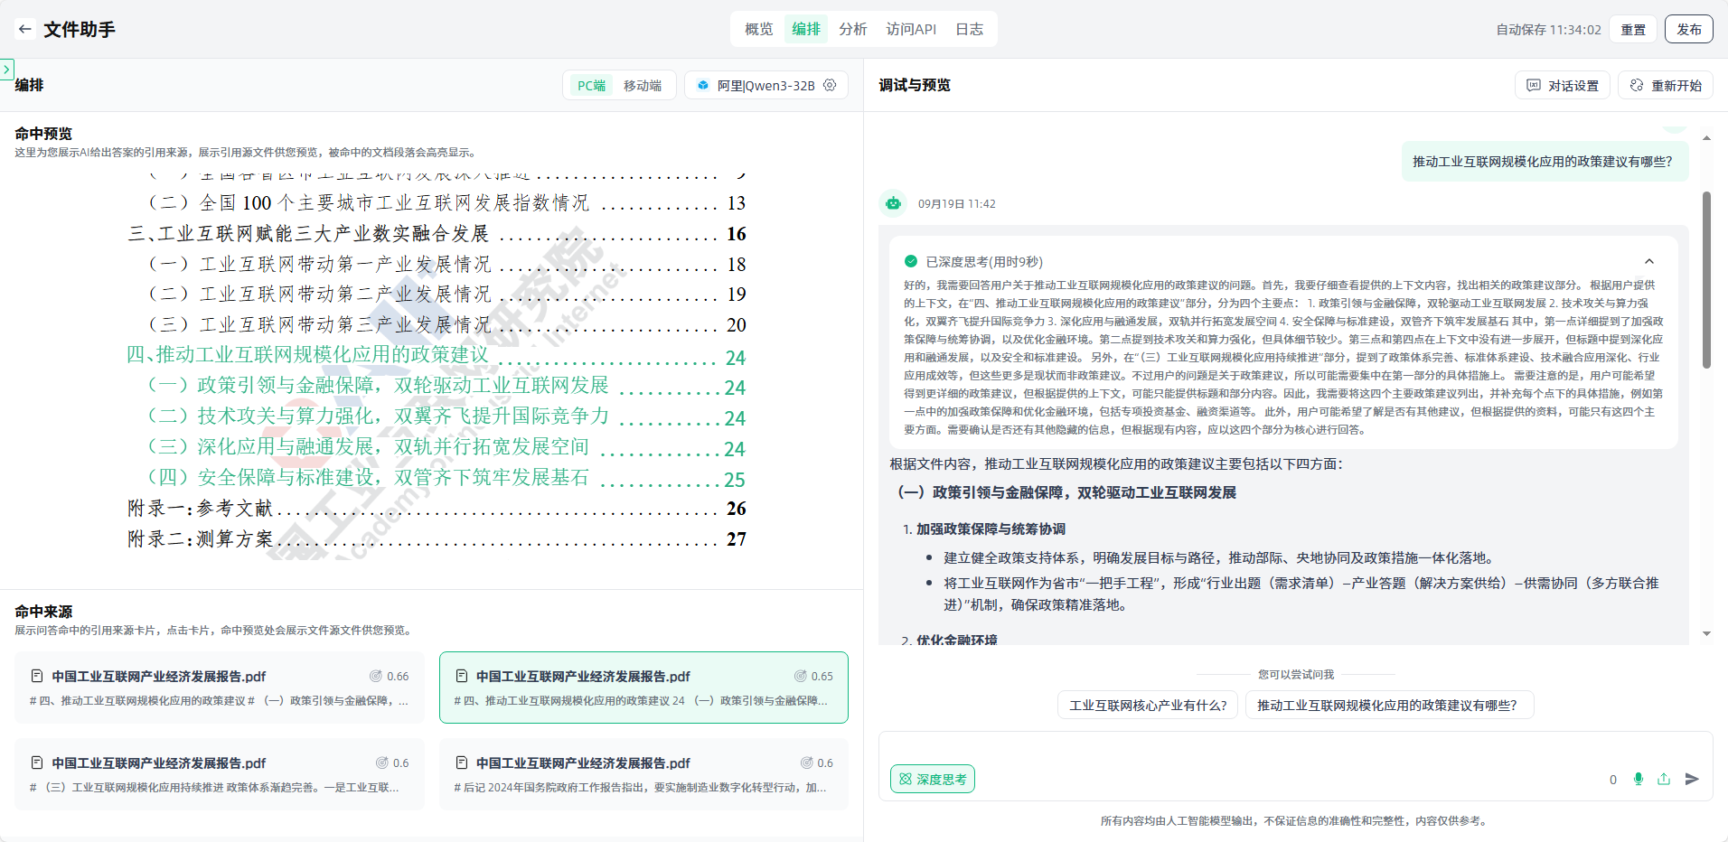Click the microphone voice input icon
Image resolution: width=1728 pixels, height=842 pixels.
1638,779
